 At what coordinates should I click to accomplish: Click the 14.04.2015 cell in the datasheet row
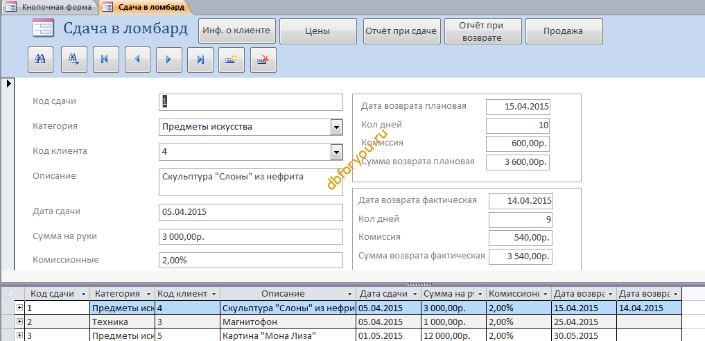tap(650, 308)
